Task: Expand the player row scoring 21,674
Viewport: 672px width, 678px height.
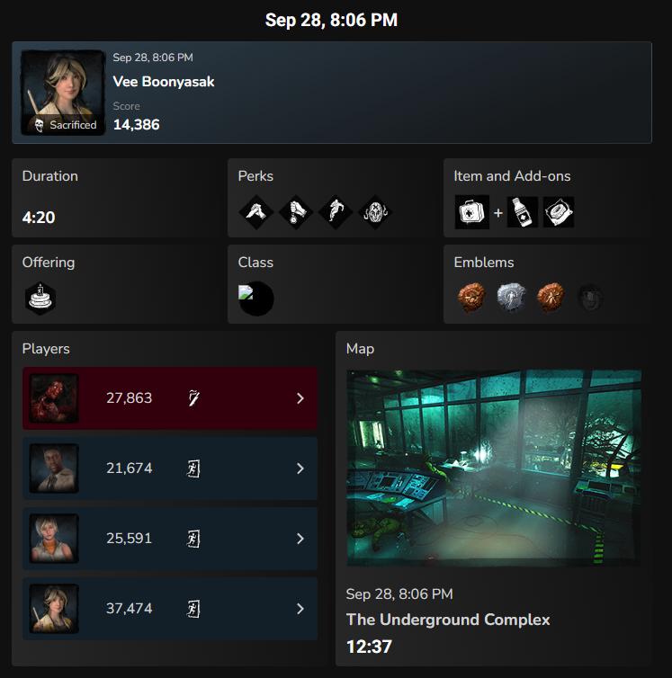Action: click(x=170, y=468)
